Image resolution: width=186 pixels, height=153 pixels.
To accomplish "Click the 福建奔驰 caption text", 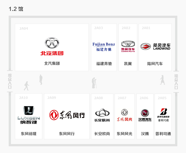I will (x=104, y=64).
